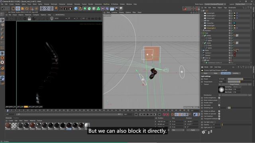
Task: Toggle Visible on diffuse checkbox
Action: click(x=219, y=111)
